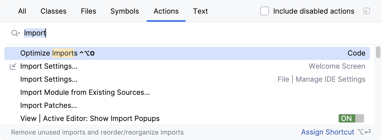The height and width of the screenshot is (140, 382).
Task: Click the open in Find tool window icon
Action: (366, 11)
